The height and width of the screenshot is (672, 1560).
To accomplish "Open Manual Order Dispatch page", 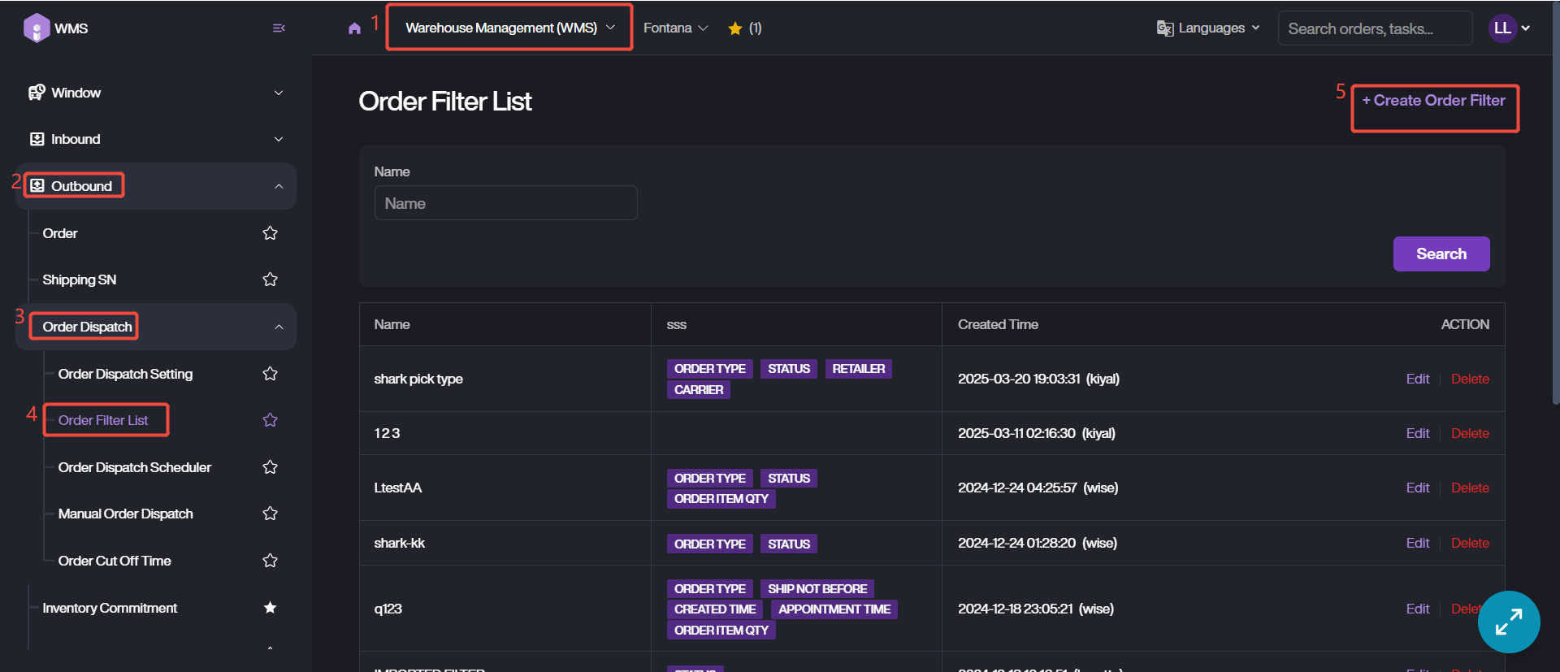I will tap(126, 514).
